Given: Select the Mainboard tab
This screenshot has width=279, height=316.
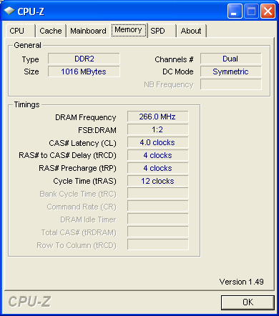Looking at the screenshot, I should 88,31.
